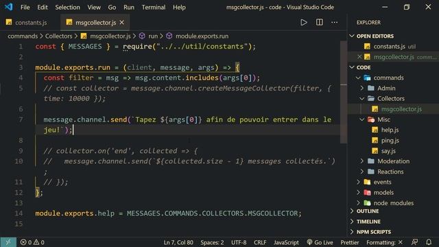This screenshot has height=247, width=439.
Task: Click the msgcollector.js breadcrumb
Action: tap(110, 36)
